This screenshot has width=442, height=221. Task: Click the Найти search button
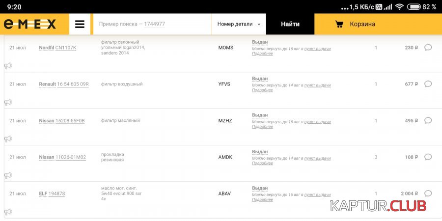290,24
